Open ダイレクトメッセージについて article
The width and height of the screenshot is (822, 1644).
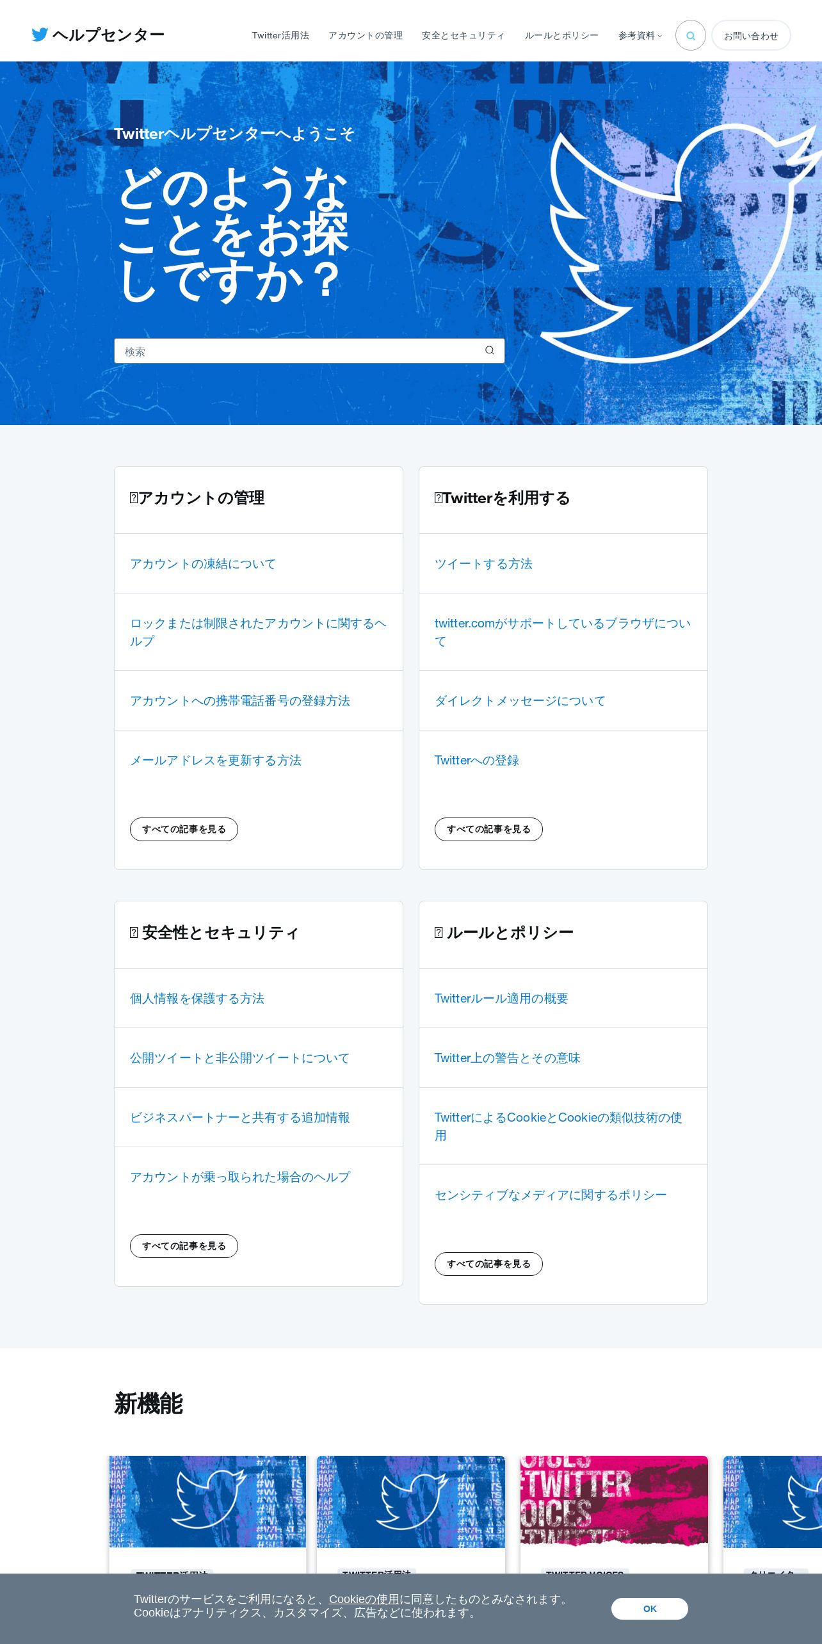coord(520,700)
